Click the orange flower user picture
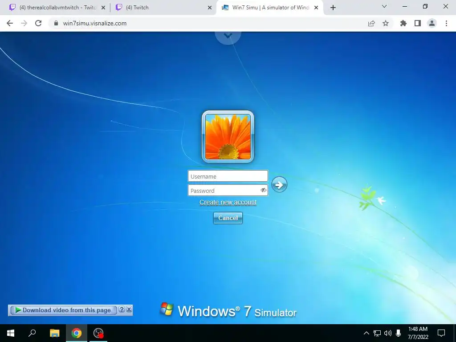456x342 pixels. (228, 137)
